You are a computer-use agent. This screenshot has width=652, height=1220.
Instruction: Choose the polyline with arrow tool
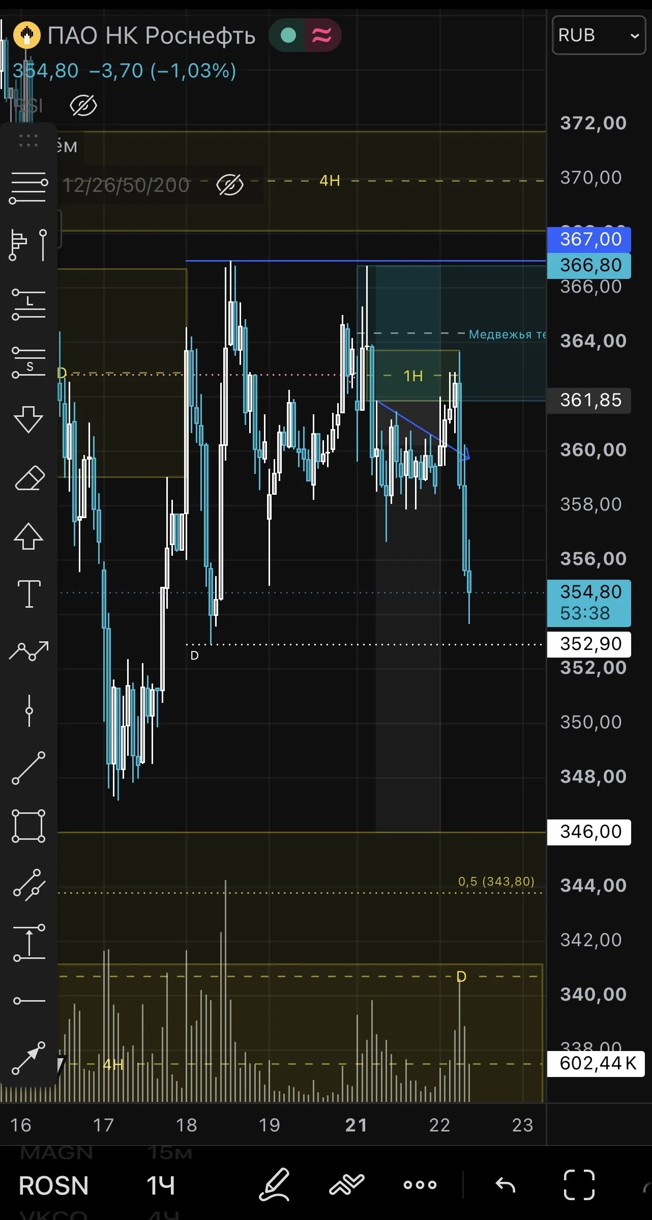tap(29, 651)
